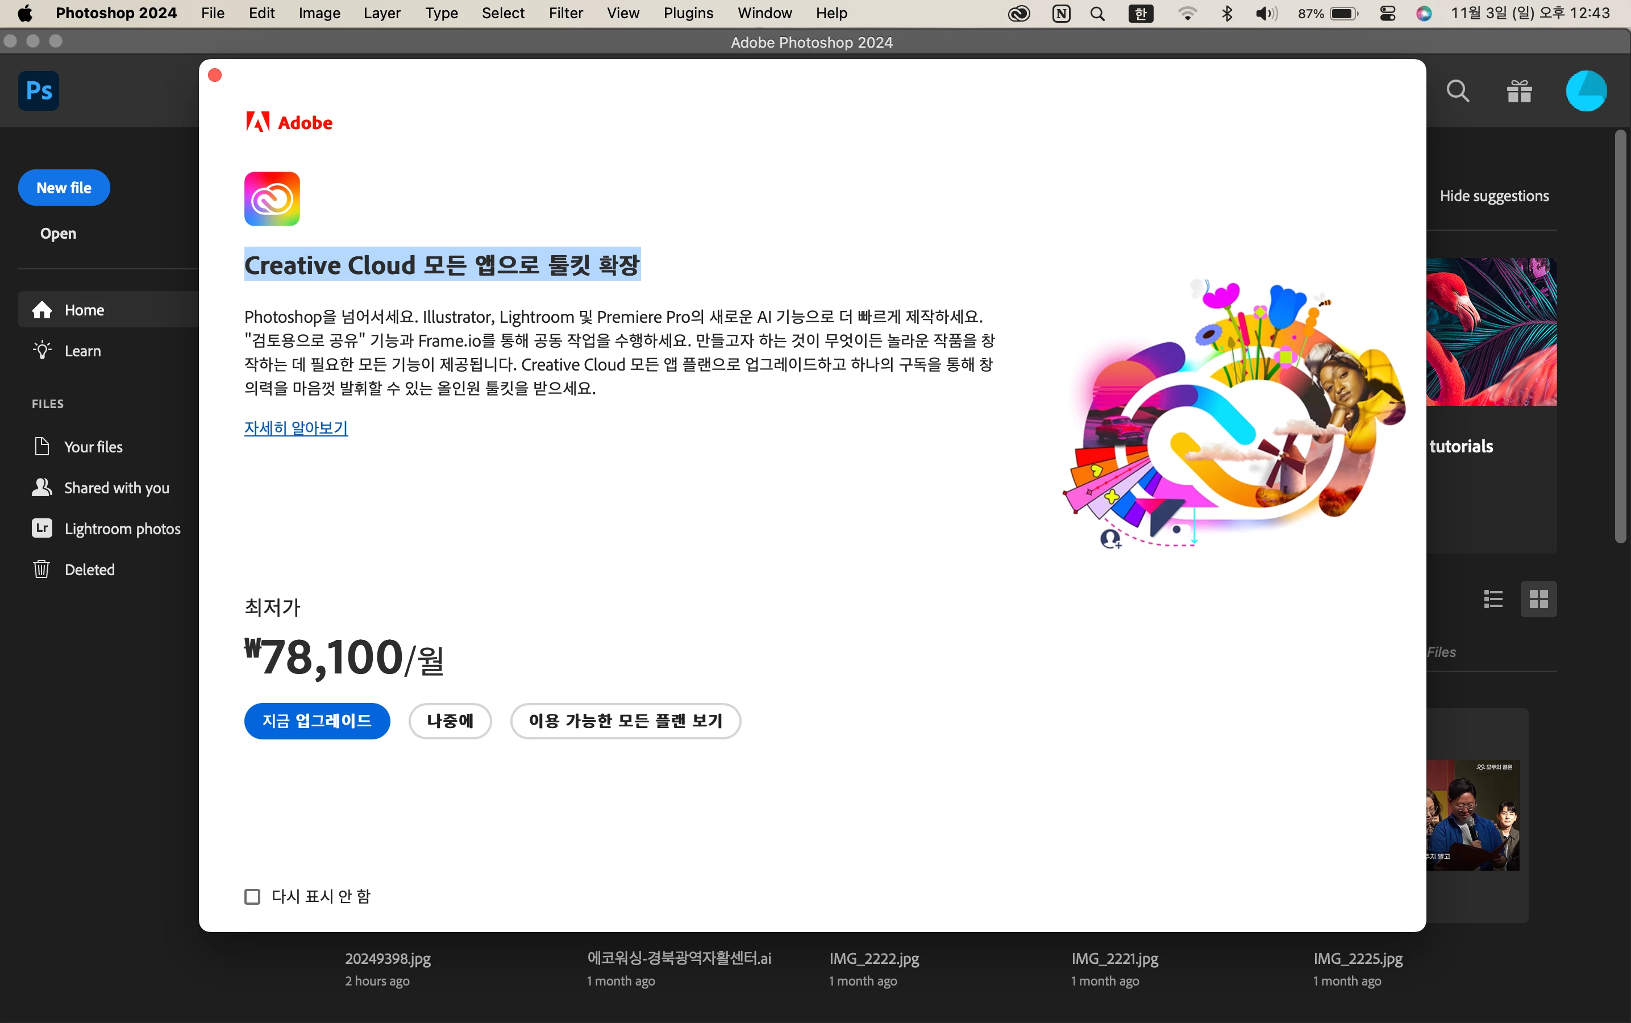Switch to grid view icon
The width and height of the screenshot is (1631, 1023).
point(1538,599)
